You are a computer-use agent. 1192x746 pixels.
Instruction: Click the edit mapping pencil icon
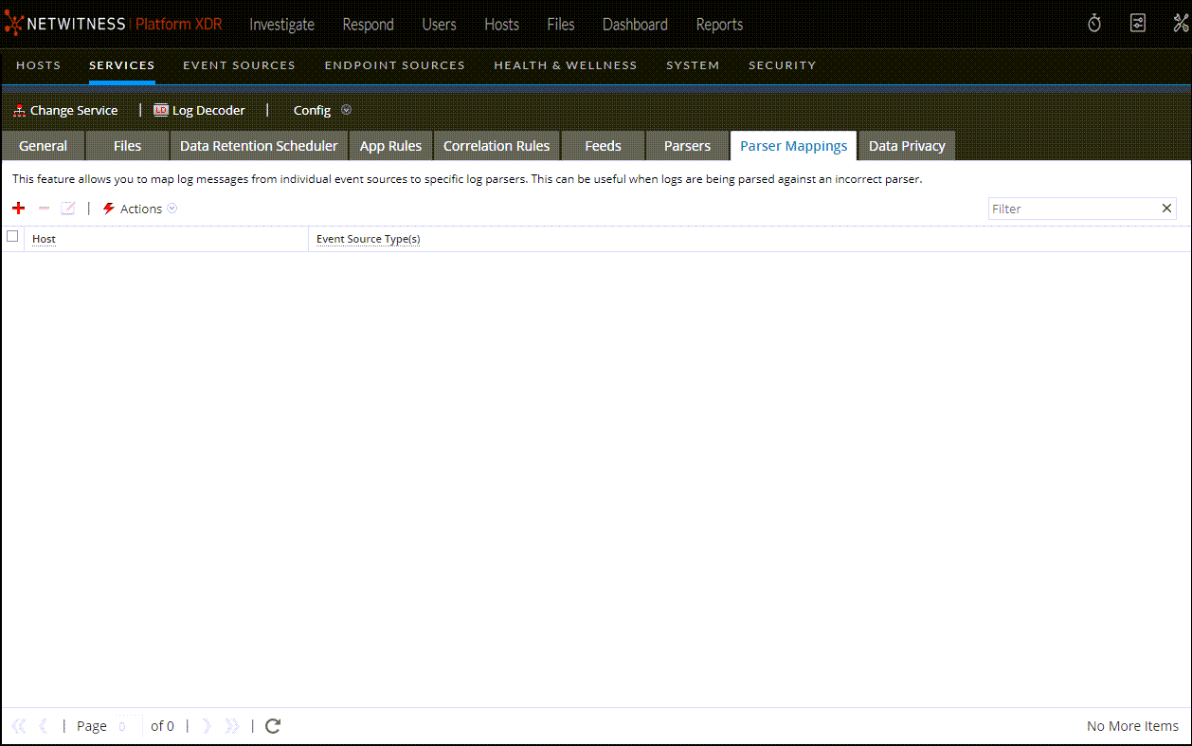[x=68, y=209]
